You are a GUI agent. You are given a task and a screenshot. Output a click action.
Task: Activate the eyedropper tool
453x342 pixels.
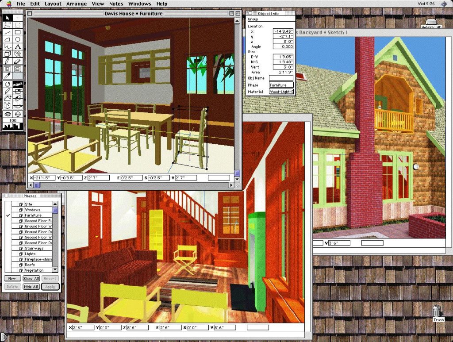click(x=8, y=76)
